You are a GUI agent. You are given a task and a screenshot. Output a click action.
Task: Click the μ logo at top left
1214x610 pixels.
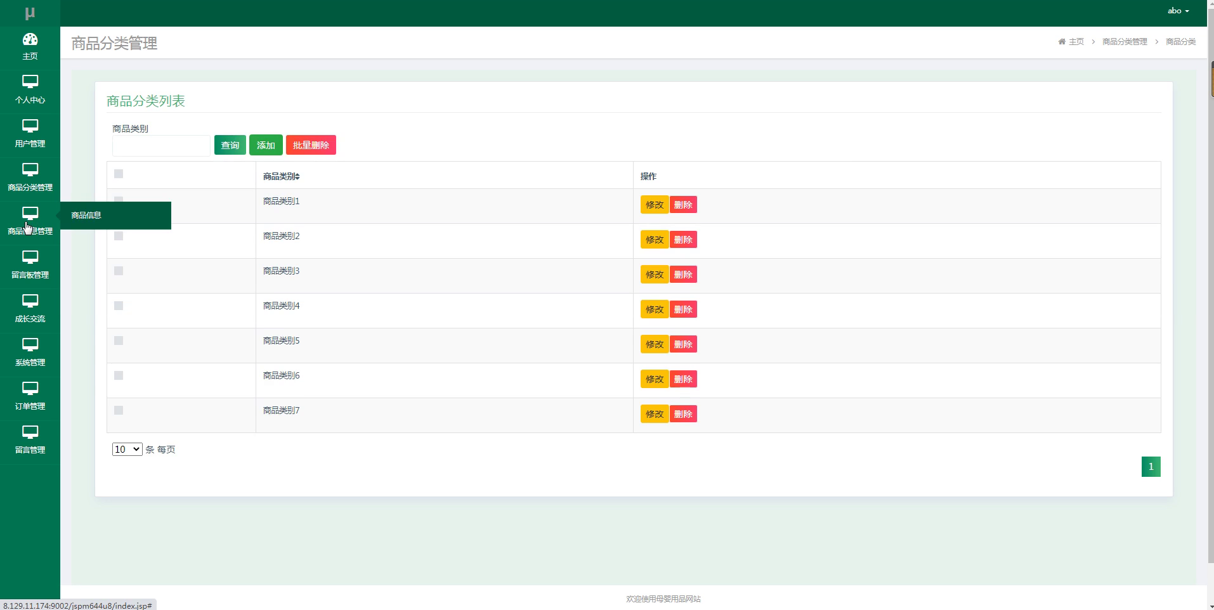click(30, 13)
